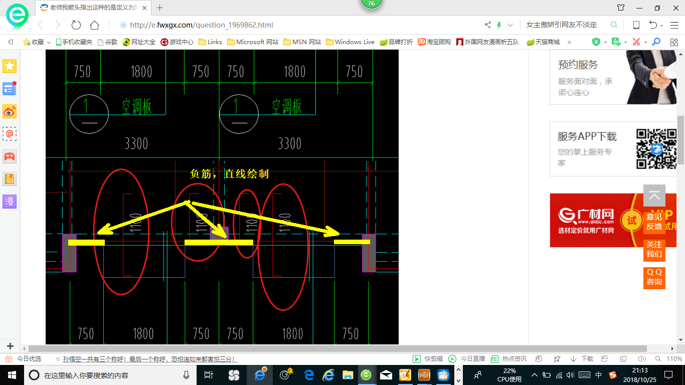
Task: Open the 今日优选 status bar item
Action: point(24,359)
